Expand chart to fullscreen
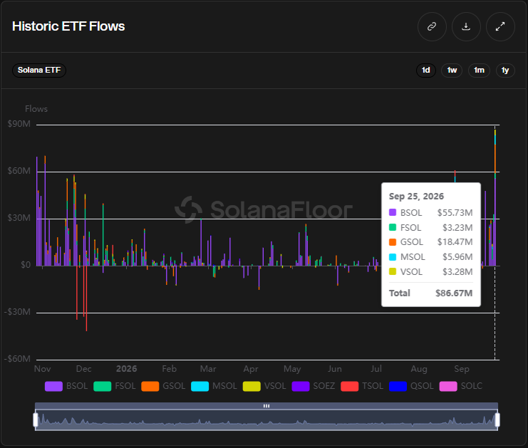528x448 pixels. click(x=500, y=26)
